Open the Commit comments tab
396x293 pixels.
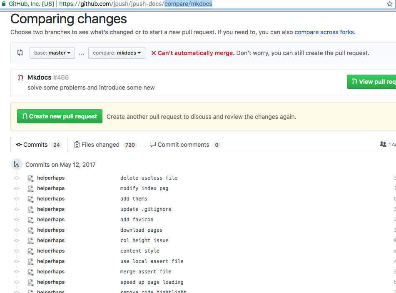pos(184,145)
